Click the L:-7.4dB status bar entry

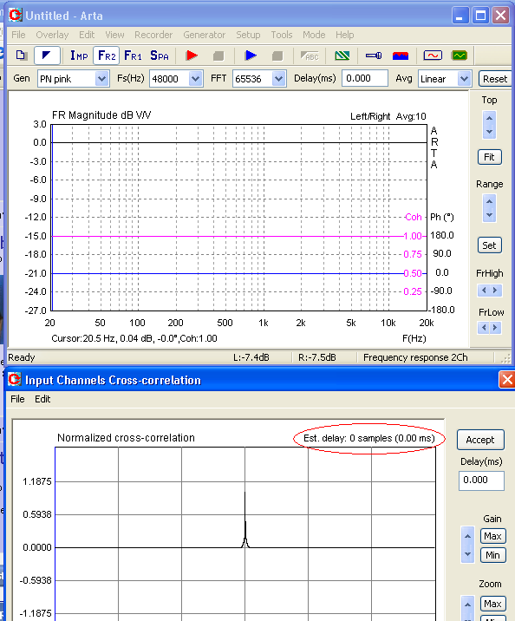[251, 357]
